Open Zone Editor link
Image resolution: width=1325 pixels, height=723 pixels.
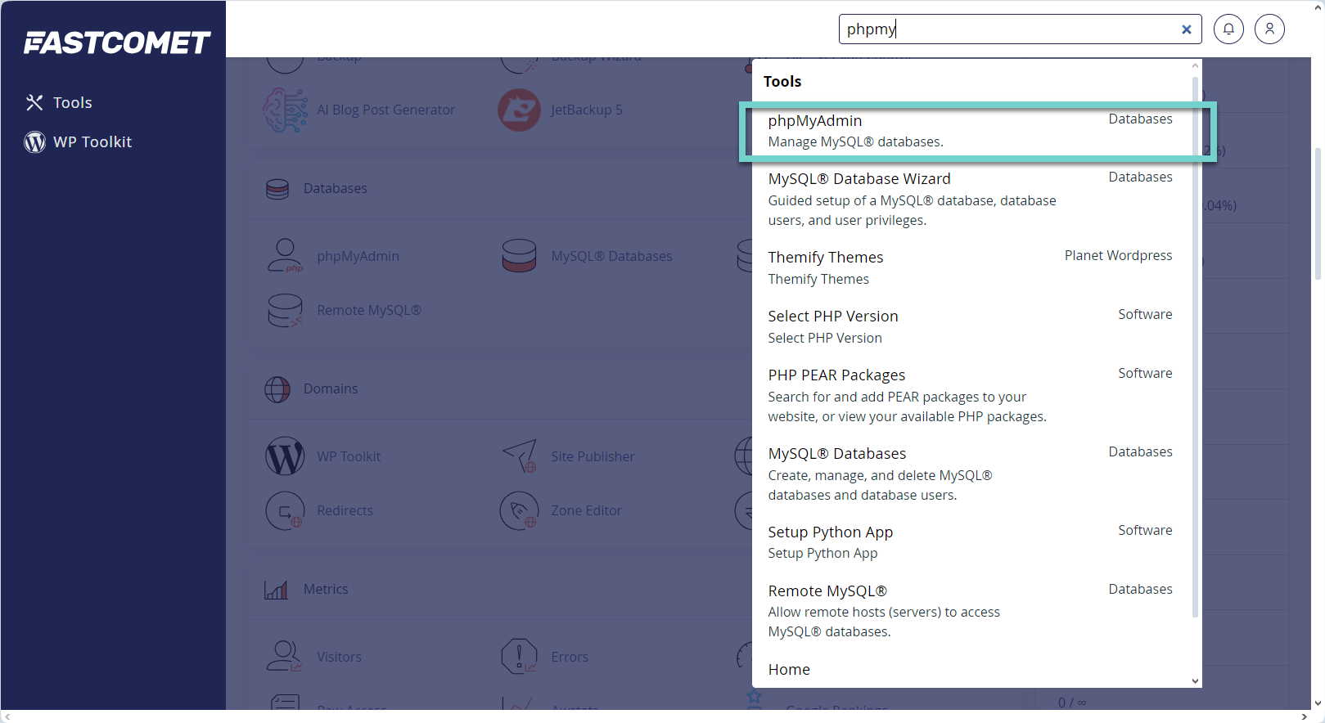[x=586, y=510]
